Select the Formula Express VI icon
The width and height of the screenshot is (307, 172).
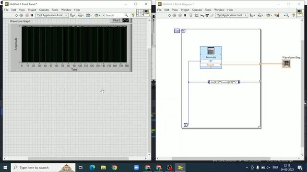tap(211, 51)
